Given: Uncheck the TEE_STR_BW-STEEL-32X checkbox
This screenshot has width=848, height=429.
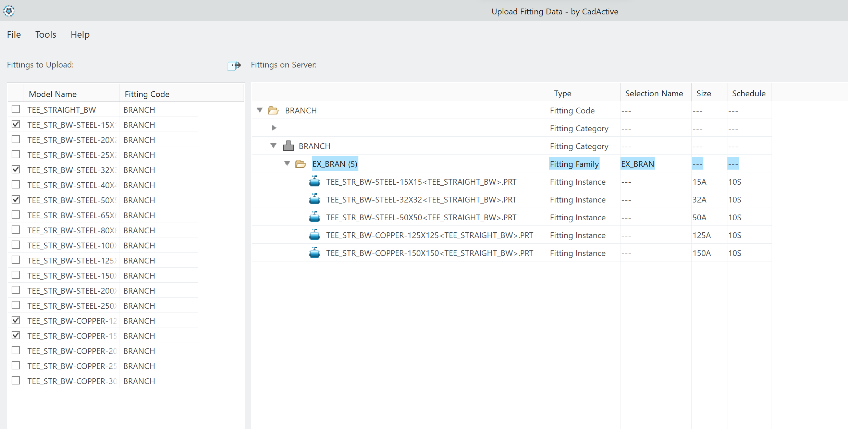Looking at the screenshot, I should tap(16, 170).
